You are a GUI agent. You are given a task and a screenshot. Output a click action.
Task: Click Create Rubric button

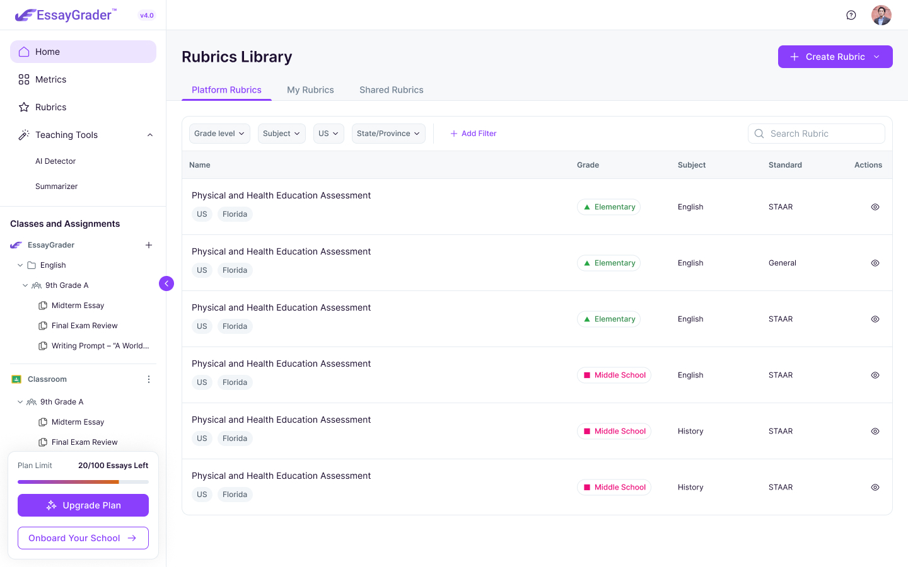[835, 57]
